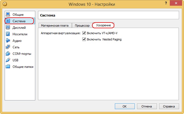Go to the Дисплей settings label
Screen dimensions: 184x114
click(x=19, y=28)
